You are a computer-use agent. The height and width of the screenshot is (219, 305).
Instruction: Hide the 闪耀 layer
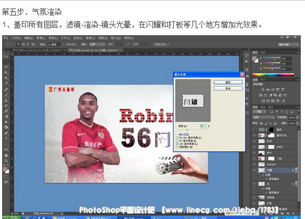pos(254,170)
